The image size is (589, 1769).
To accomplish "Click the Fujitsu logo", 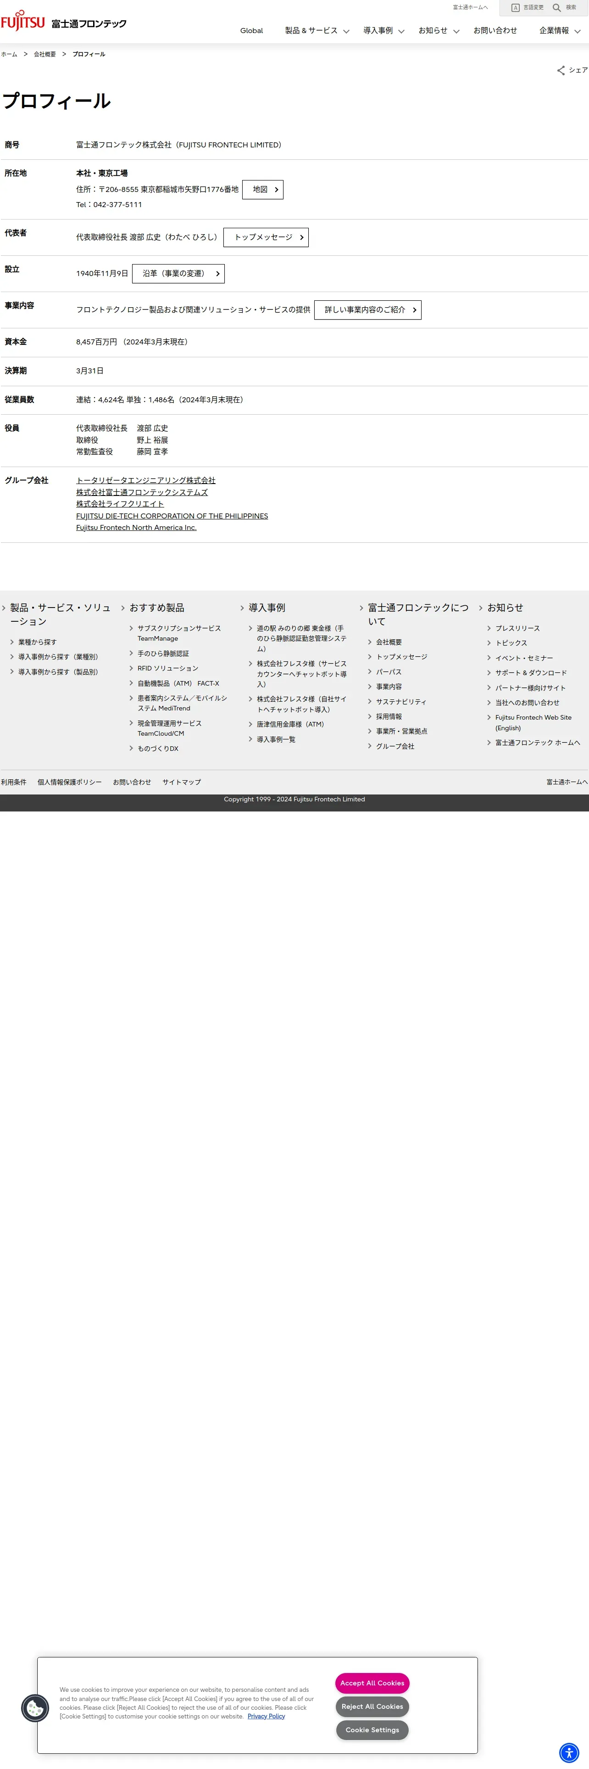I will coord(22,21).
